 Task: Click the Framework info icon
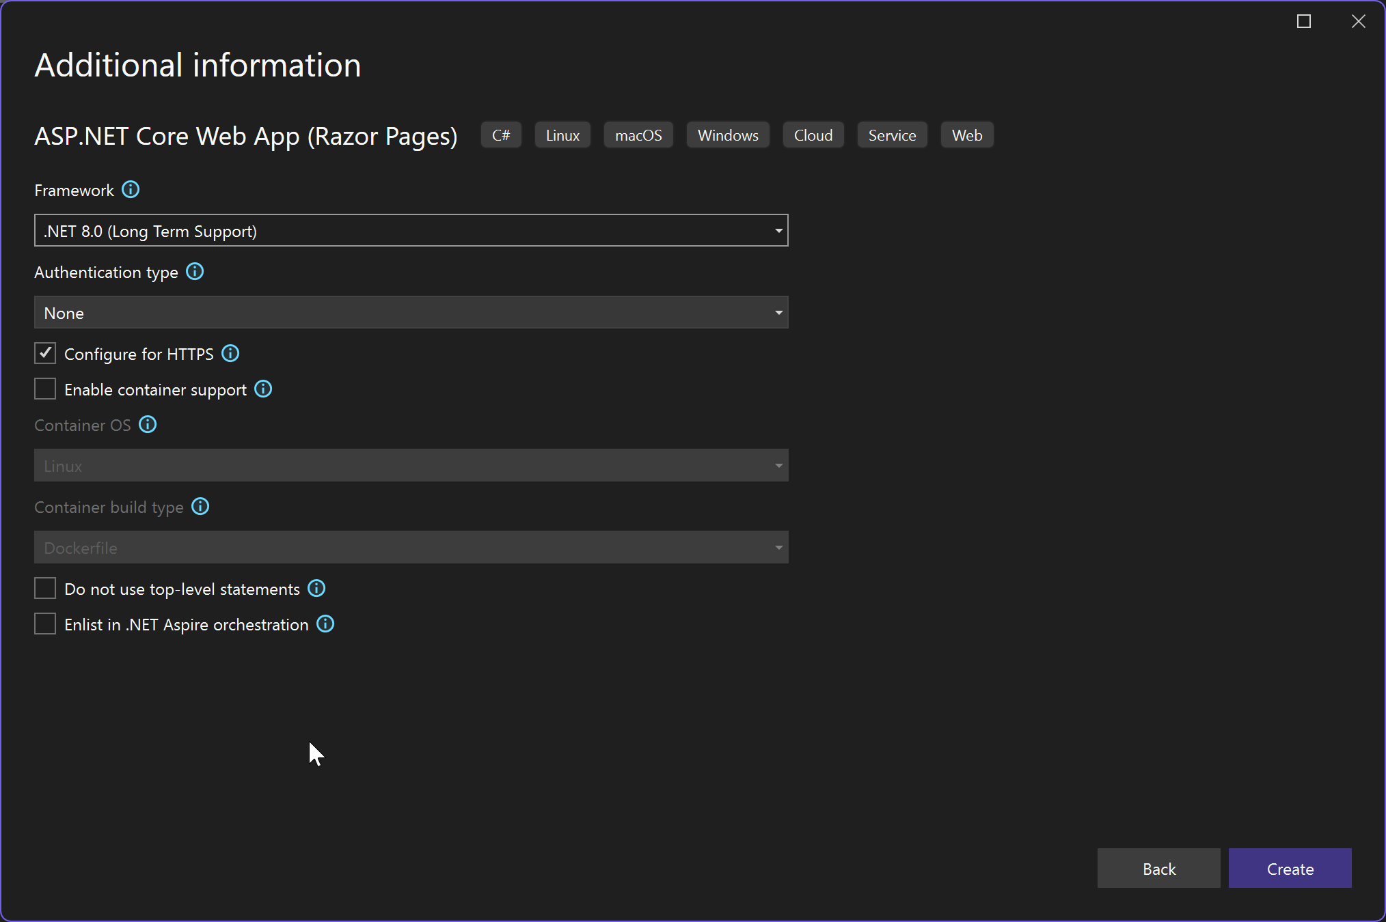[130, 191]
